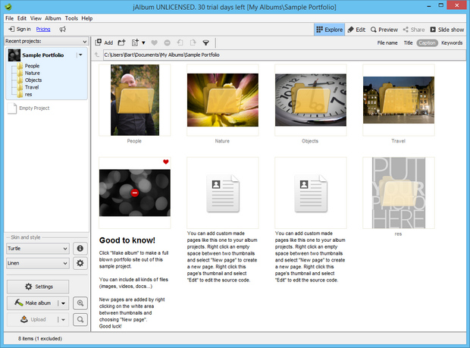Select the Nature flower folder thumbnail
Viewport: 470px width, 348px height.
click(223, 100)
